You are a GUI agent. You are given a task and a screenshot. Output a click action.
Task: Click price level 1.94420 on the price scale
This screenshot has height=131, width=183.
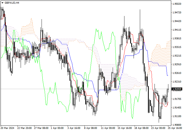(177, 21)
